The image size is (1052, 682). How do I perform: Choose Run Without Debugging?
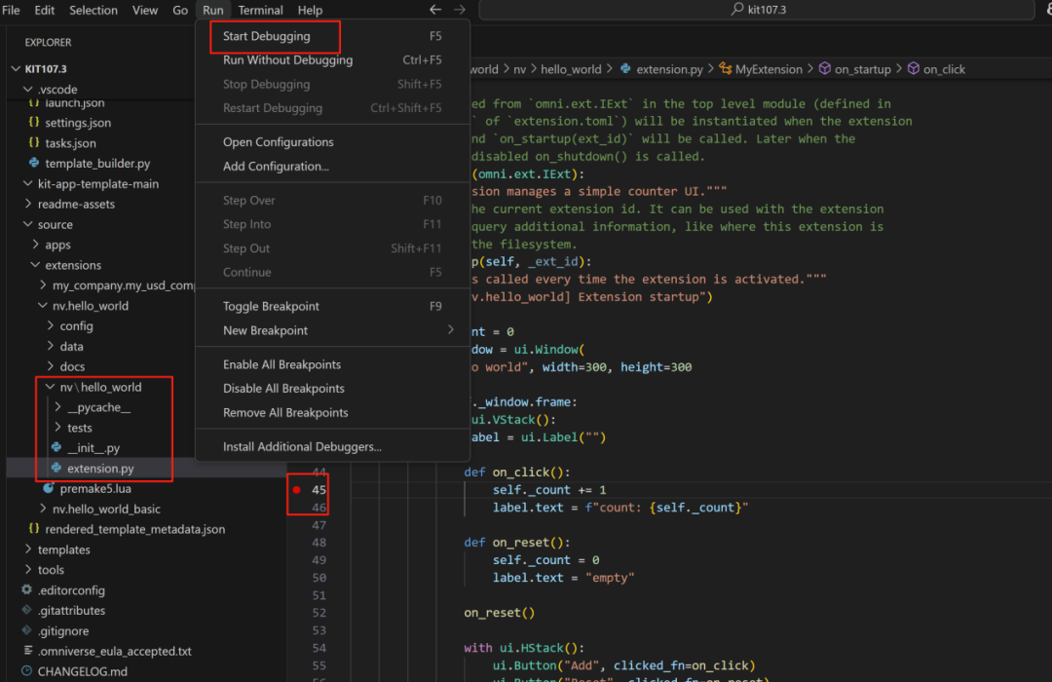(x=287, y=60)
